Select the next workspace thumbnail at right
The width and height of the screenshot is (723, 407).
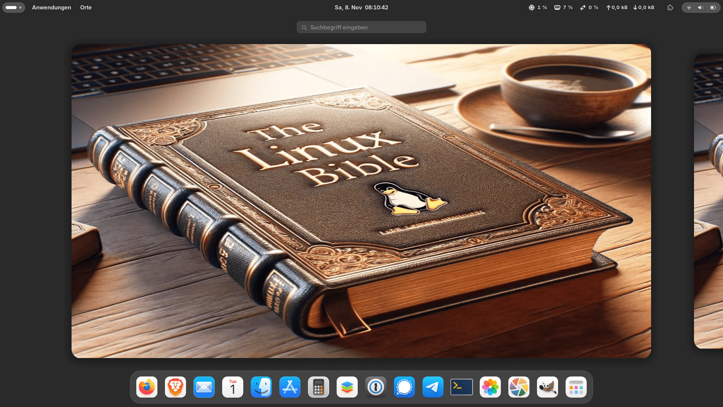click(x=709, y=201)
